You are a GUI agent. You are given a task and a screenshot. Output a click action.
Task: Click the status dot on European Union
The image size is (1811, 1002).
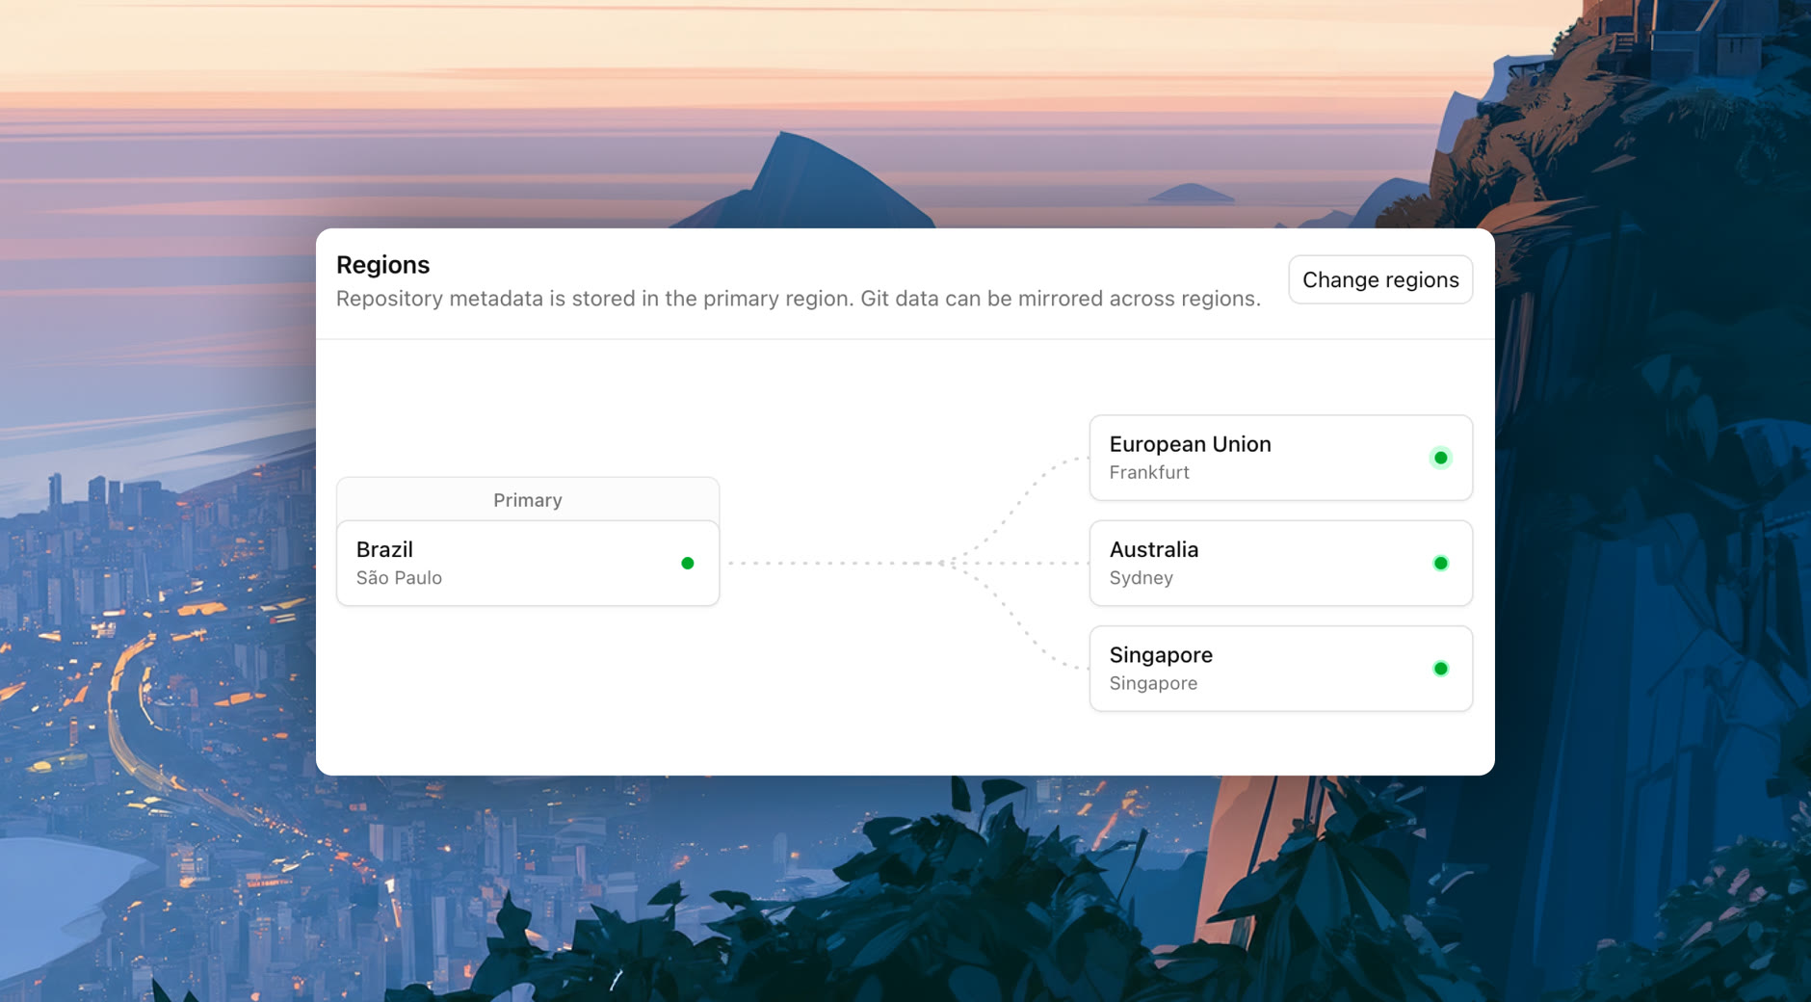pyautogui.click(x=1441, y=458)
